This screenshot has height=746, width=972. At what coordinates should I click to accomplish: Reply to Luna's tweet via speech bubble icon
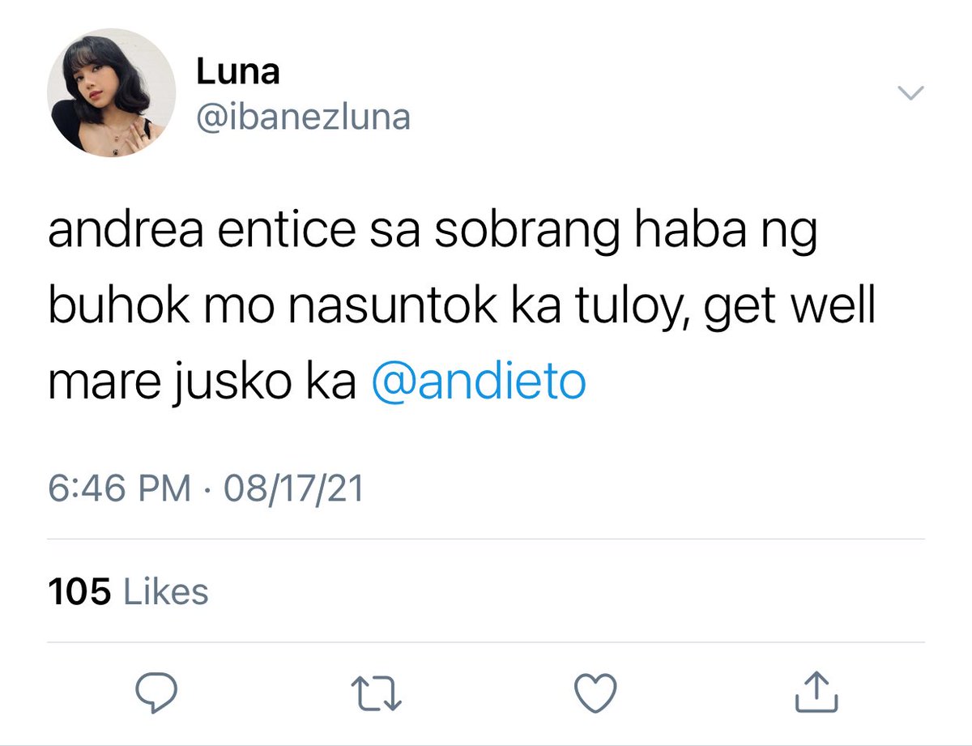pos(155,691)
